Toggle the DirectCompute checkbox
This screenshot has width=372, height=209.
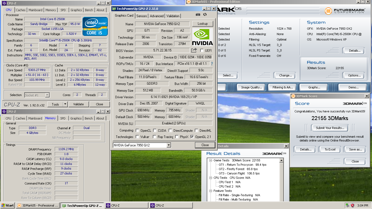coord(170,131)
